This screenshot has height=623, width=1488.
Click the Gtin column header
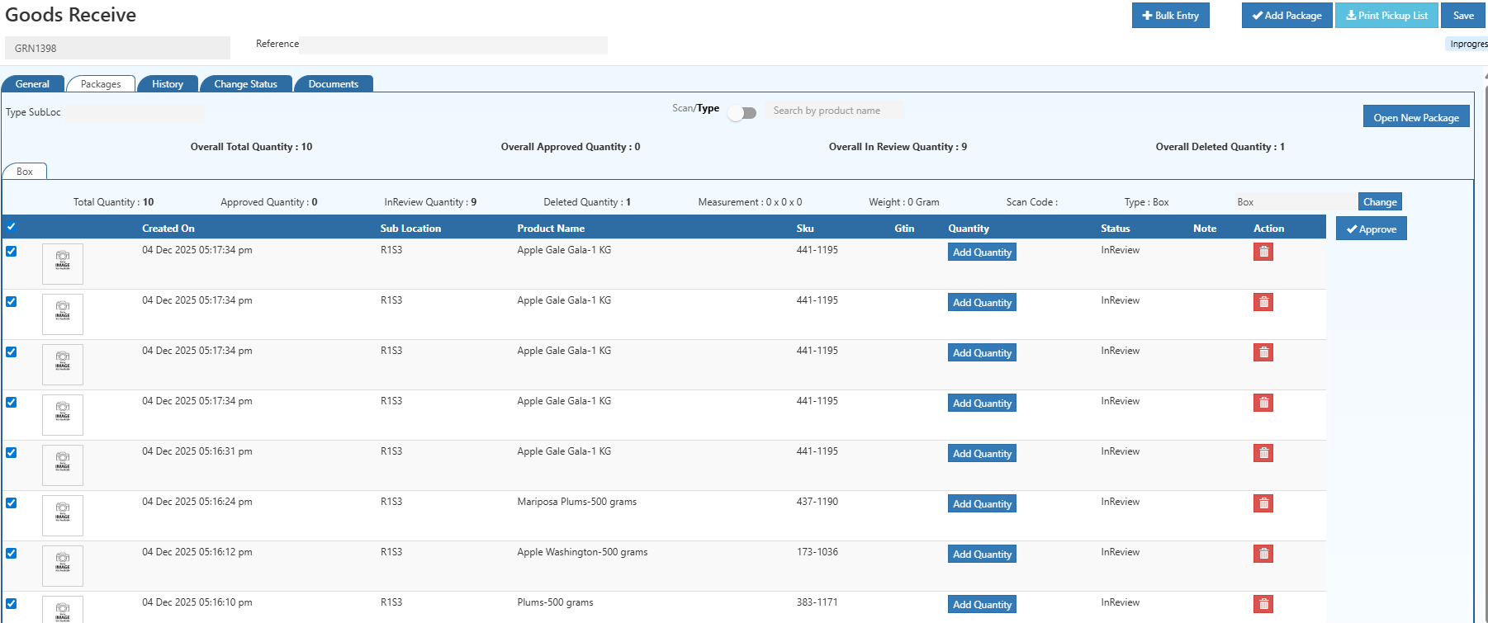904,229
